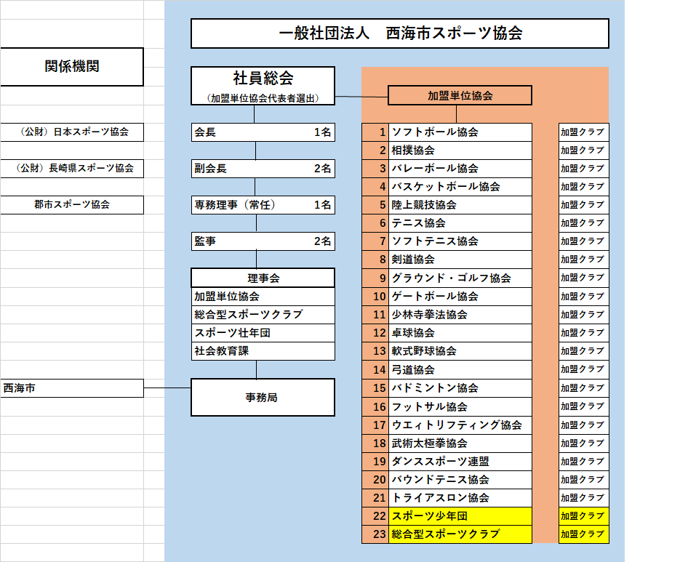Select the yellow 総合型スポーツクラブ cell in row 23
688x562 pixels.
click(460, 534)
